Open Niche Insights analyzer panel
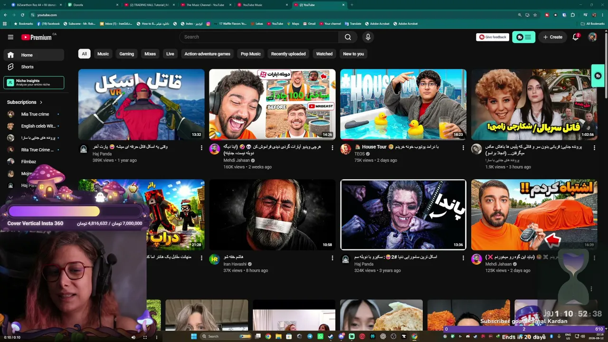The width and height of the screenshot is (608, 342). [x=34, y=83]
